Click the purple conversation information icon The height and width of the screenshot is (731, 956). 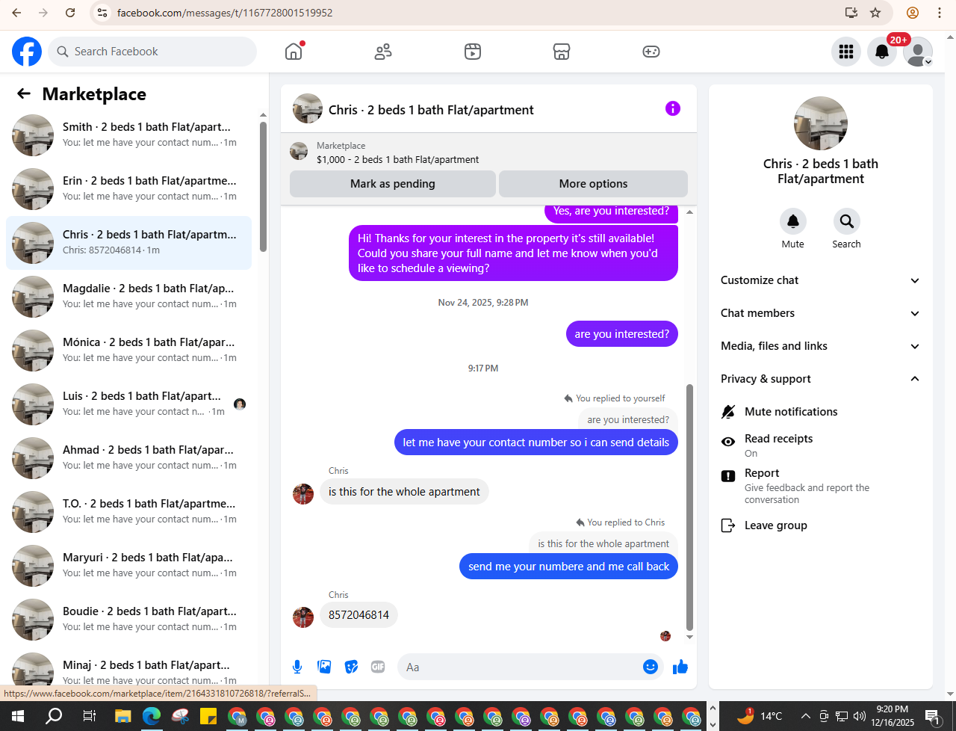point(673,108)
